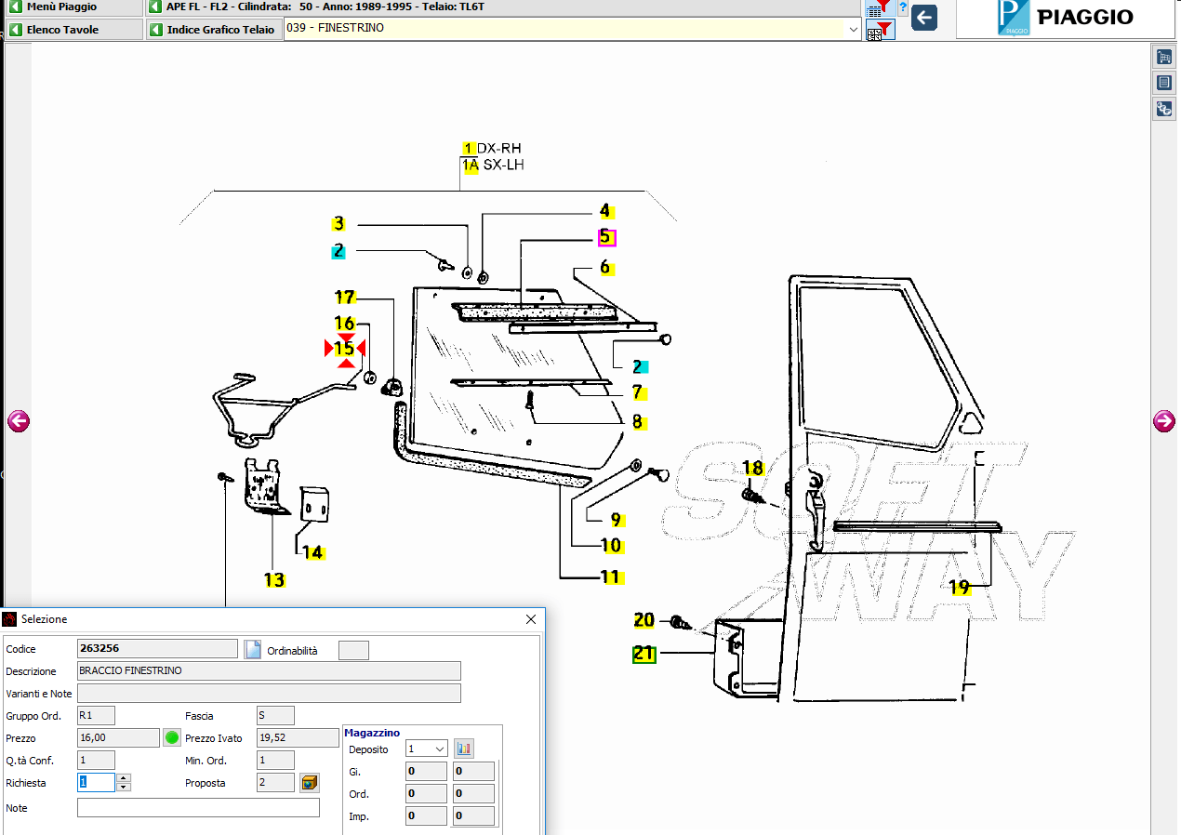Open the shopping cart icon
This screenshot has width=1181, height=835.
1163,58
